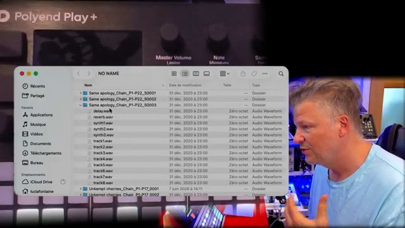Sort by the Type column header
The image size is (405, 228).
[256, 85]
